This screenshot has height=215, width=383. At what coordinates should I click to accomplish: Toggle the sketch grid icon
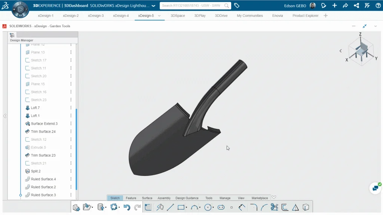pyautogui.click(x=148, y=207)
